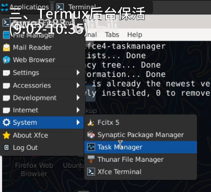Image resolution: width=211 pixels, height=192 pixels.
Task: Open the Web Browser globe icon
Action: click(x=6, y=60)
